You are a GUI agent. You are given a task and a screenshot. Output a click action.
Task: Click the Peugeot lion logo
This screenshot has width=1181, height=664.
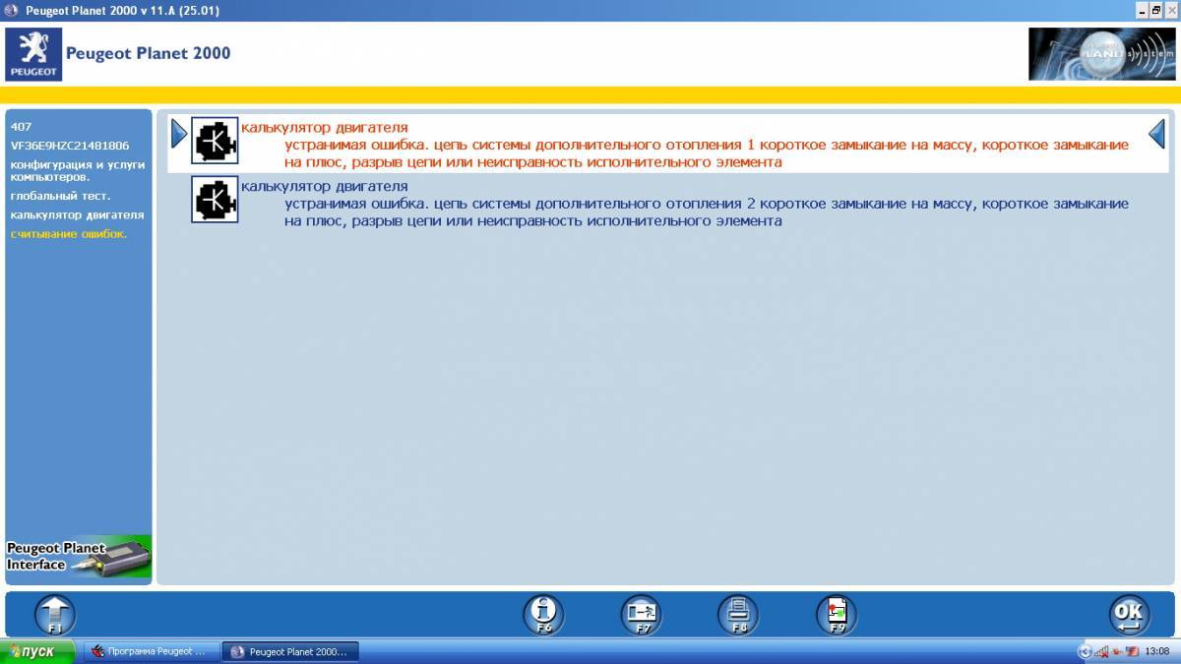(34, 54)
